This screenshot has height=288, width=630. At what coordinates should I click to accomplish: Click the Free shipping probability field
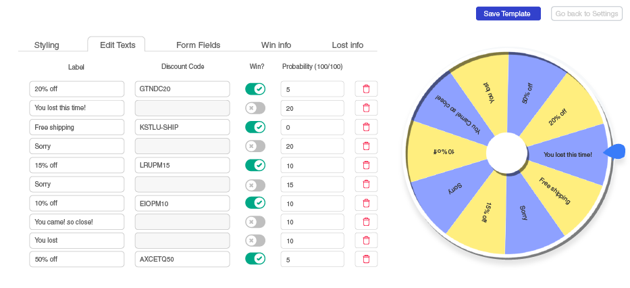(312, 127)
